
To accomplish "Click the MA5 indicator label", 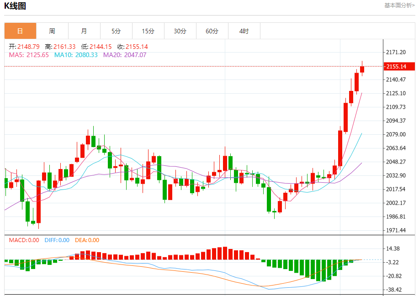I will pyautogui.click(x=29, y=55).
